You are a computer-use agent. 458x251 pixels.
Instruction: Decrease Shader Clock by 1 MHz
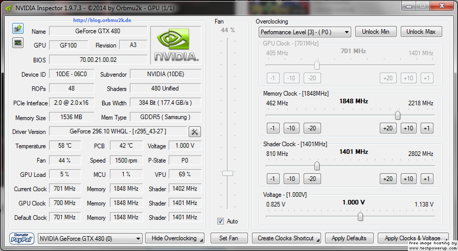(273, 178)
